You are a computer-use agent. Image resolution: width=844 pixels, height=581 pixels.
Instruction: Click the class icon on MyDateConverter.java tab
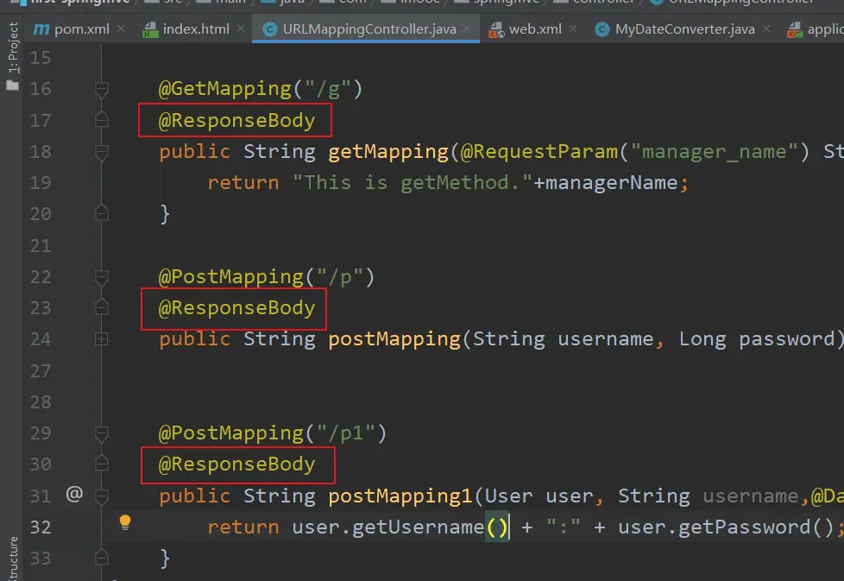point(602,30)
